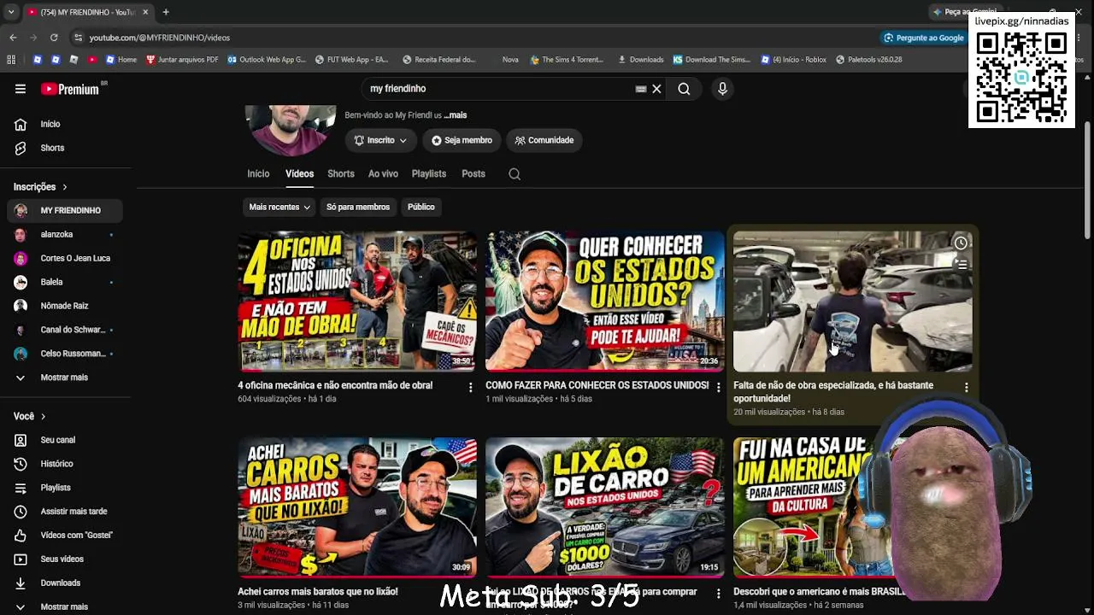The width and height of the screenshot is (1094, 615).
Task: Open MY FRIENDINHO subscription in sidebar
Action: coord(65,210)
